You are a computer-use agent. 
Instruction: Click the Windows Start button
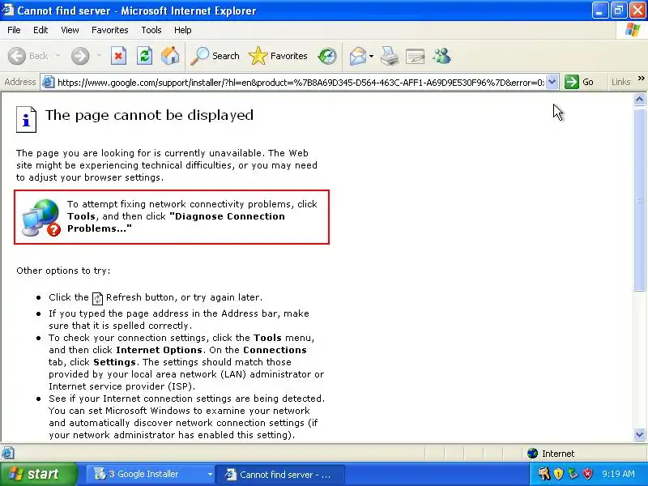(x=38, y=474)
